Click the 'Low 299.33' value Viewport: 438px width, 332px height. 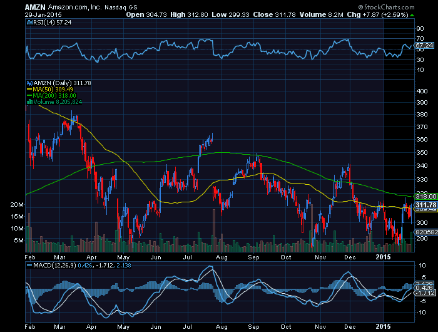(230, 15)
